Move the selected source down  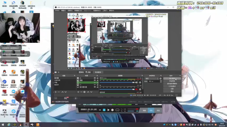[91, 92]
